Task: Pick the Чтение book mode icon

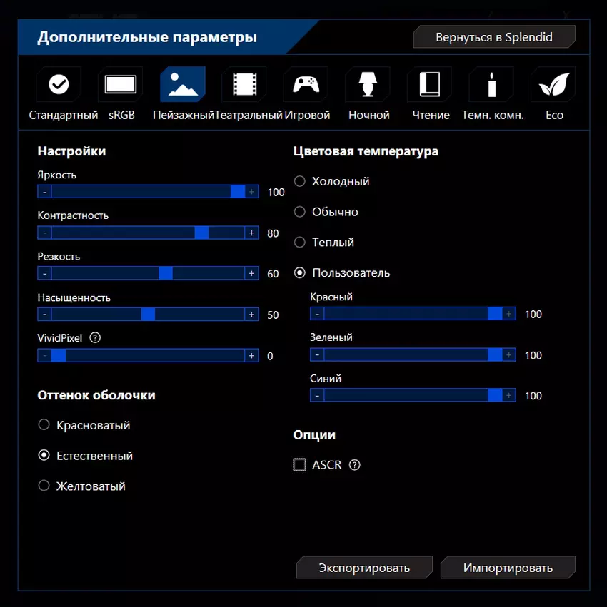Action: (429, 85)
